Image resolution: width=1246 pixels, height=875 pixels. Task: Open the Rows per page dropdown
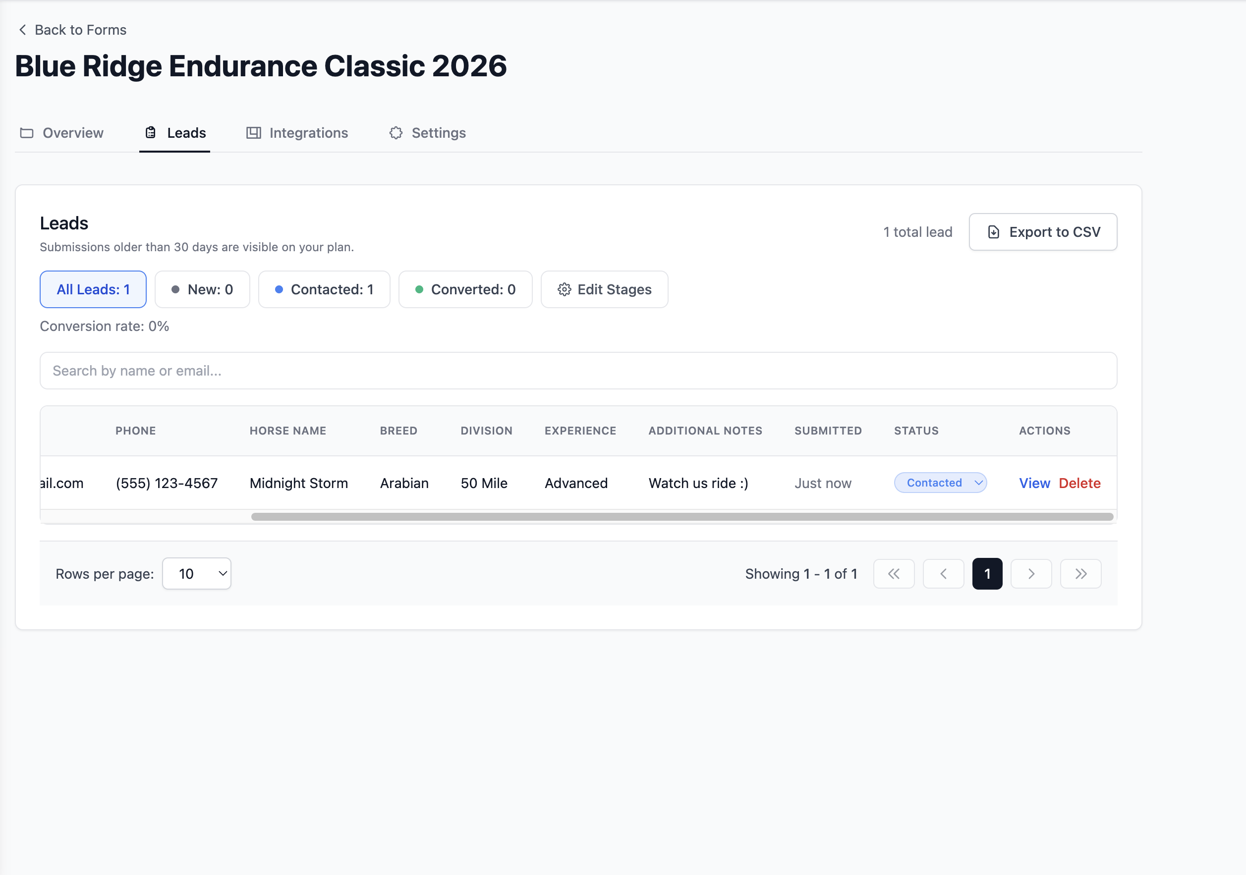point(196,574)
